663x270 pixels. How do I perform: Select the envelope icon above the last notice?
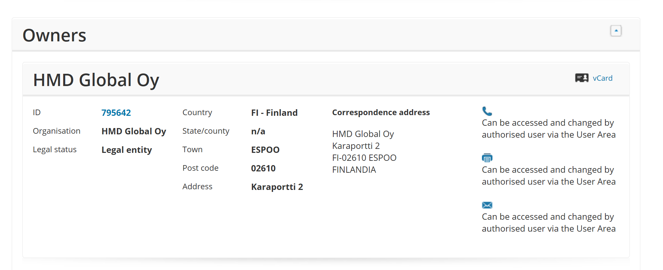click(487, 205)
